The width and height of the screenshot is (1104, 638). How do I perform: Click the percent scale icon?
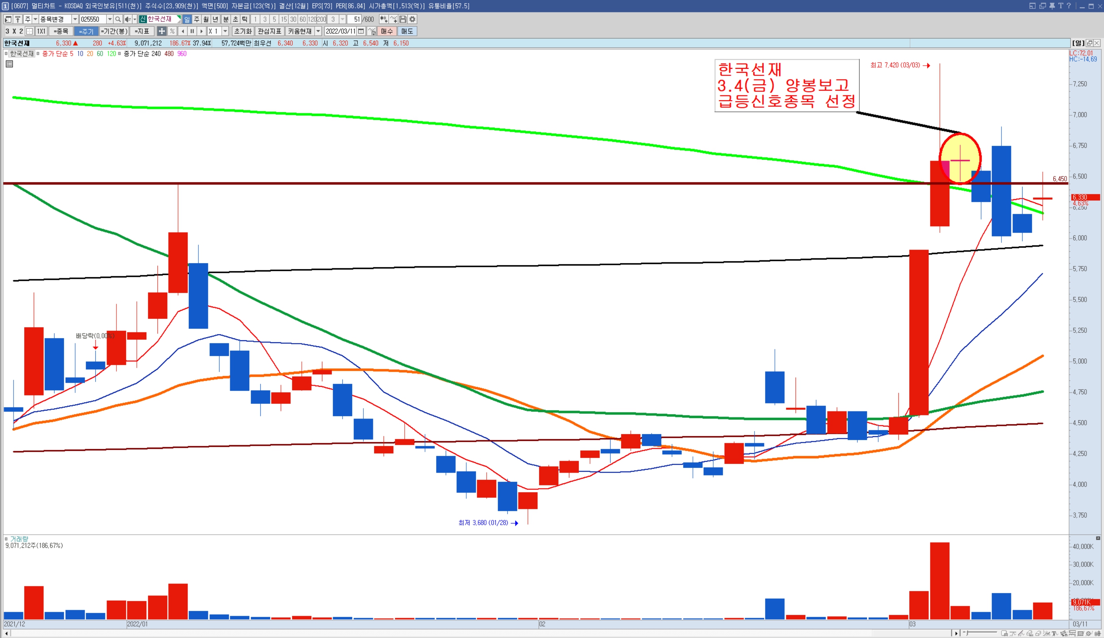[x=172, y=31]
